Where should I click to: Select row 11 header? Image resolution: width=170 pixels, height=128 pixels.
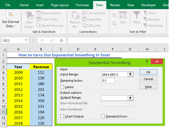click(x=3, y=112)
